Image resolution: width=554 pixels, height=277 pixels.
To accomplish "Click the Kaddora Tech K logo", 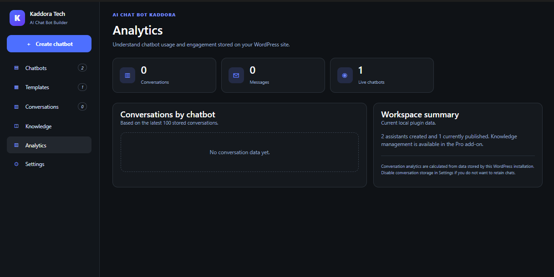I will tap(17, 18).
